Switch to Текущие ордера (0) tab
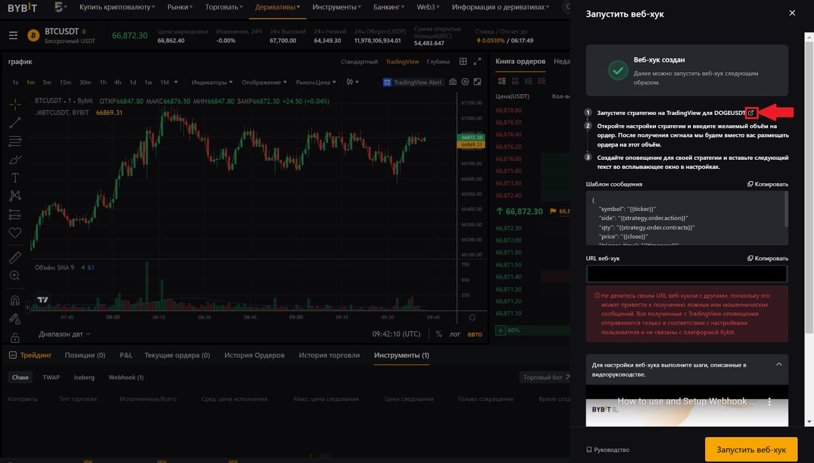The image size is (814, 463). pos(177,355)
